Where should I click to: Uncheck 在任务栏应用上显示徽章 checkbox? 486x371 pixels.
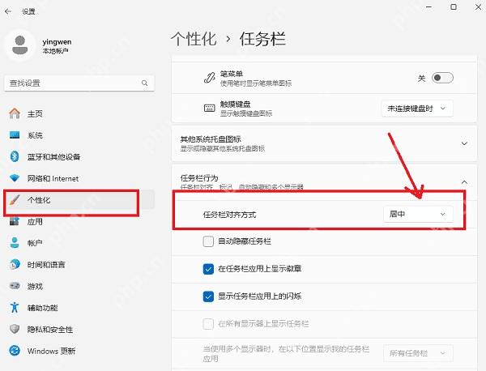(x=208, y=269)
